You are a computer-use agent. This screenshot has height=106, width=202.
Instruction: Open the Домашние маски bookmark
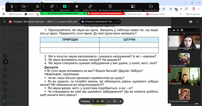(134, 14)
